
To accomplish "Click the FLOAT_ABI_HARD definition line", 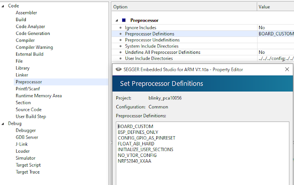I will point(136,144).
